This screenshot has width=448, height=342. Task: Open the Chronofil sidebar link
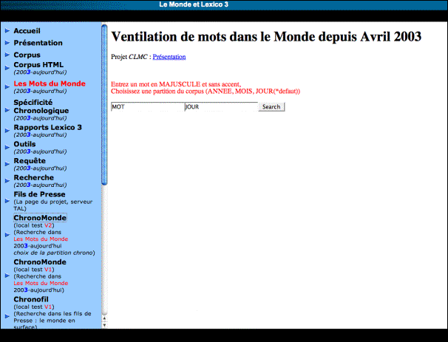31,299
